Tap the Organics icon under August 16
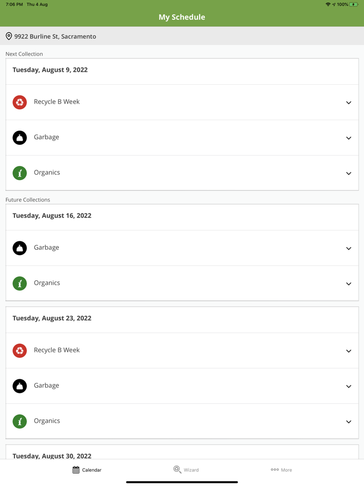The height and width of the screenshot is (486, 364). (x=20, y=283)
